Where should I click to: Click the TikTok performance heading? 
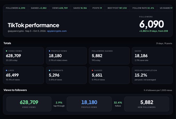(x=33, y=25)
